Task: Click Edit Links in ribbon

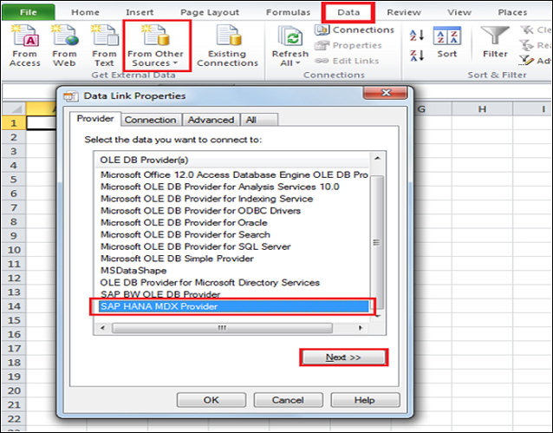Action: tap(347, 61)
